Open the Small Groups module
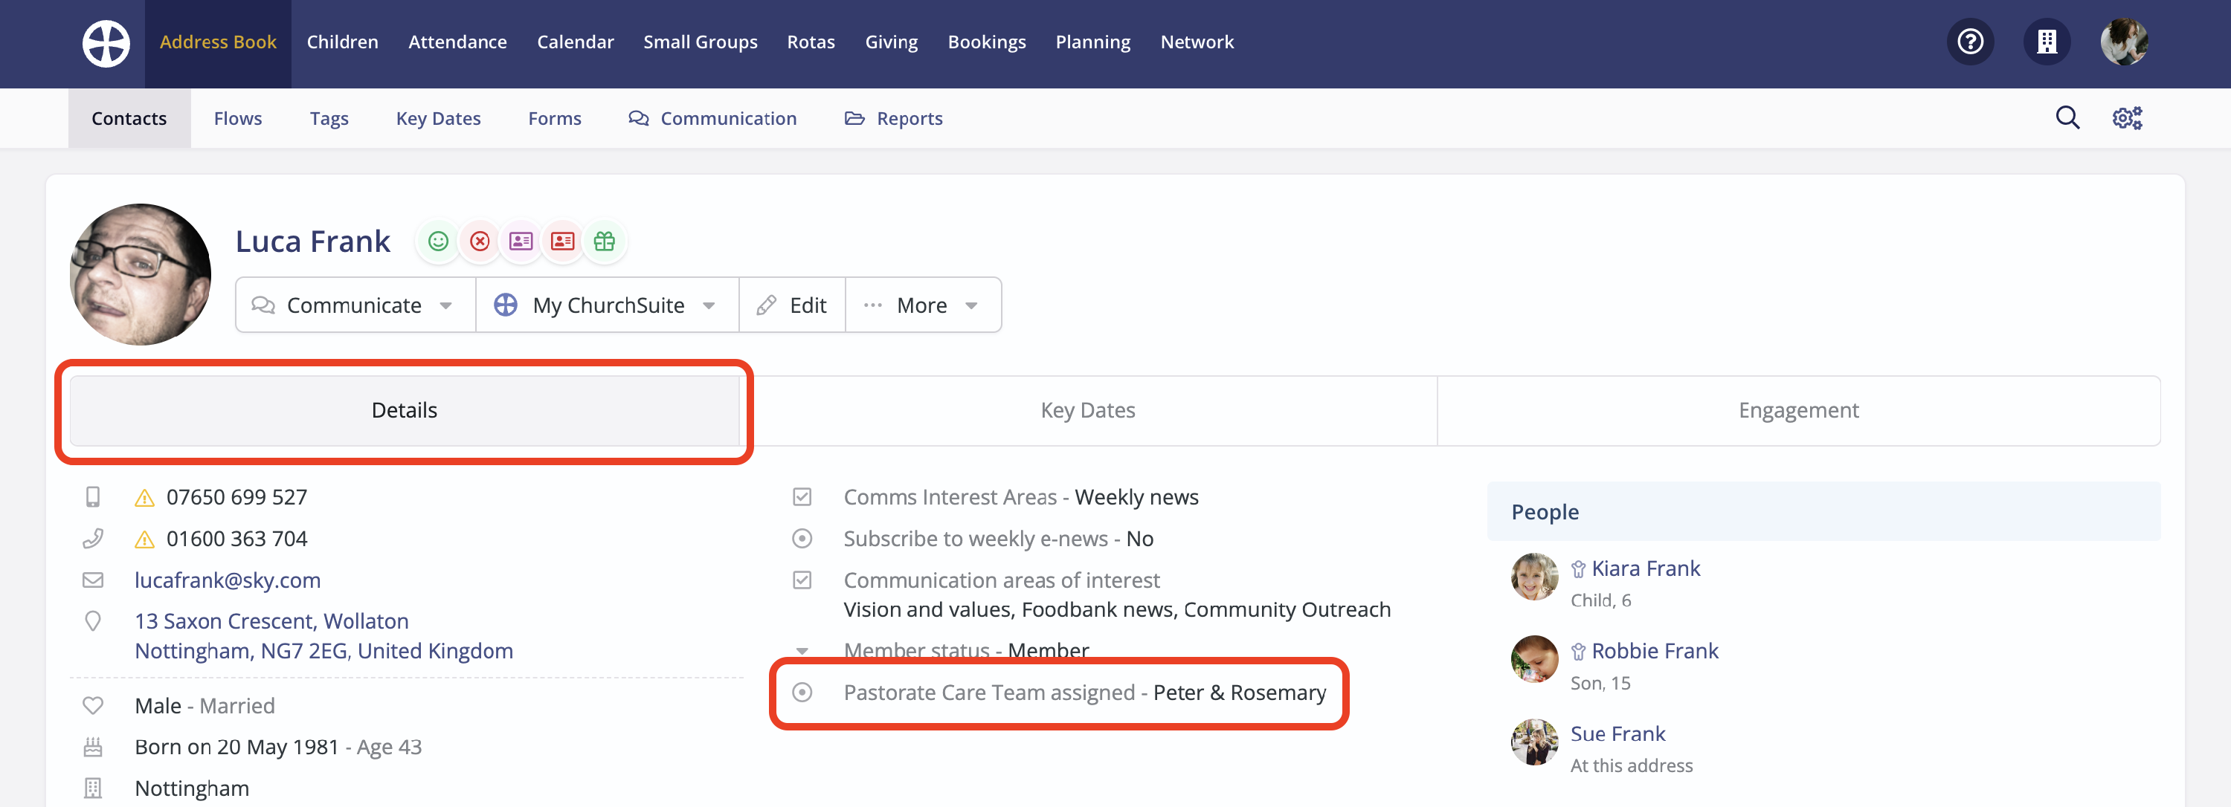Viewport: 2231px width, 807px height. coord(700,42)
